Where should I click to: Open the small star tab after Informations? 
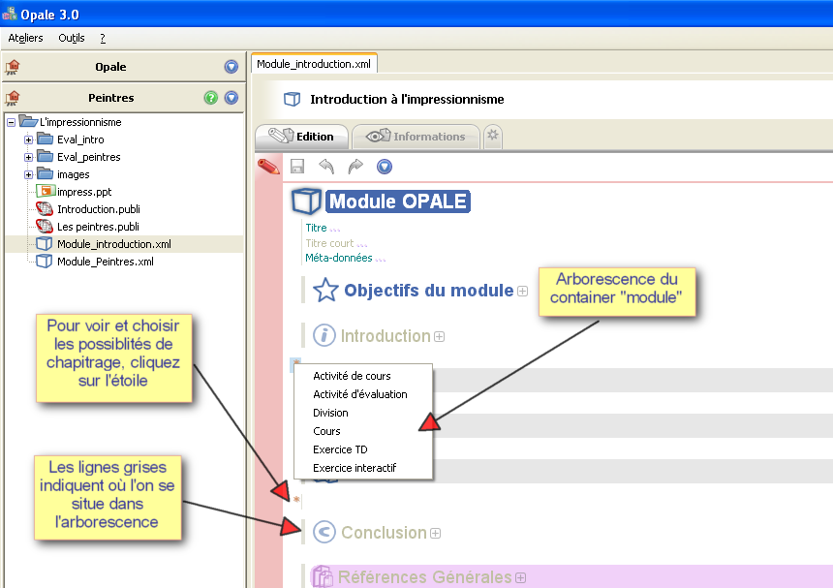pos(493,136)
